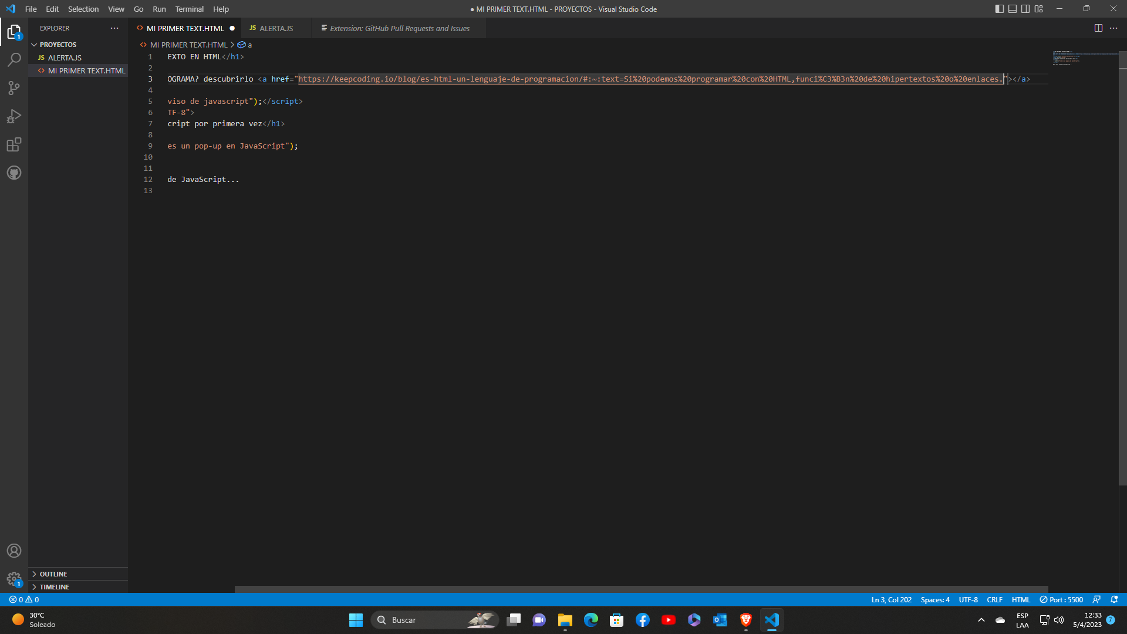Toggle primary side bar layout icon
Viewport: 1127px width, 634px height.
click(1000, 9)
